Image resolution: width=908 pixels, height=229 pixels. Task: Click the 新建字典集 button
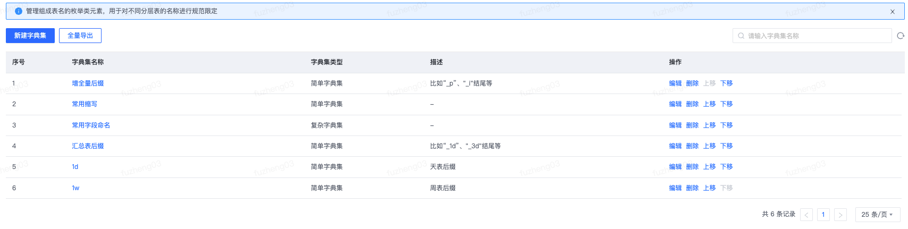(x=30, y=36)
